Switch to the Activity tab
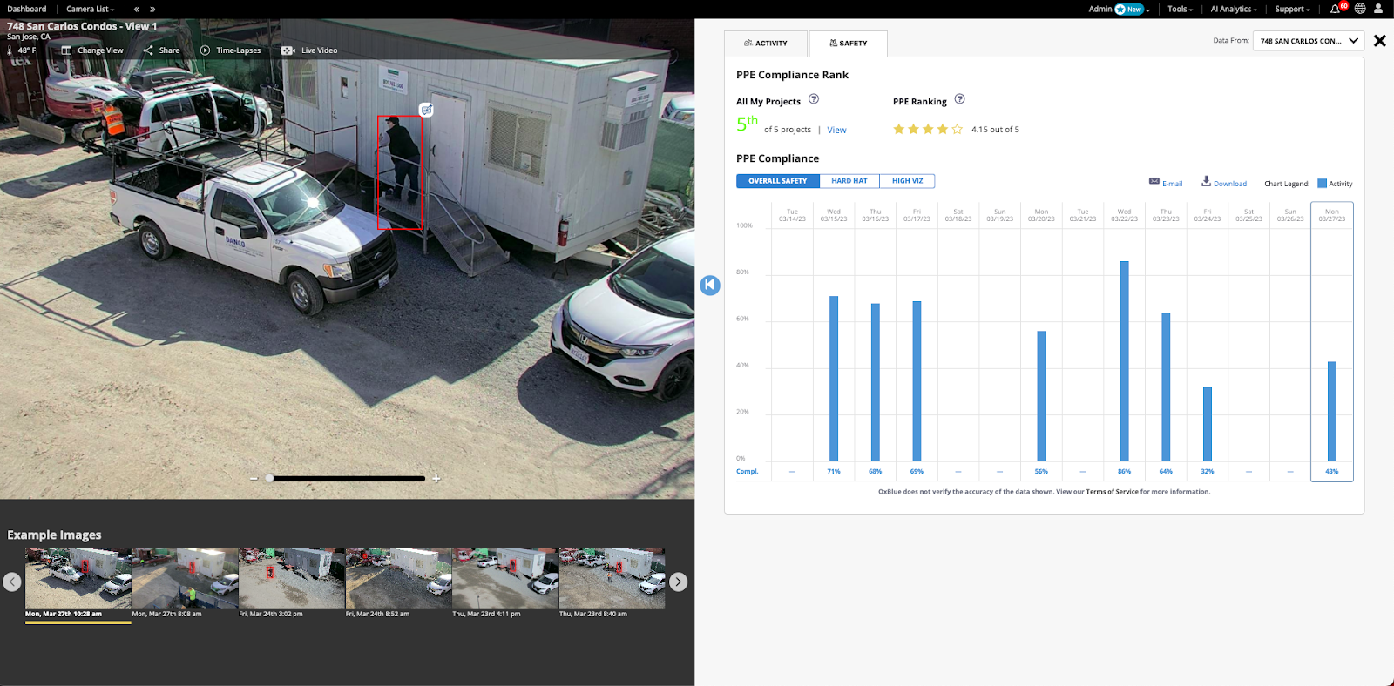The width and height of the screenshot is (1394, 686). pyautogui.click(x=766, y=44)
